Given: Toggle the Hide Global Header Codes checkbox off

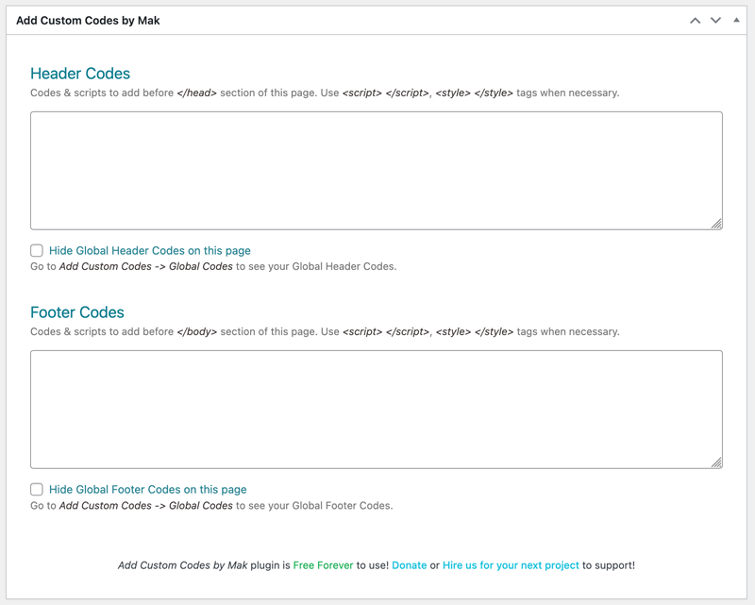Looking at the screenshot, I should (x=35, y=250).
